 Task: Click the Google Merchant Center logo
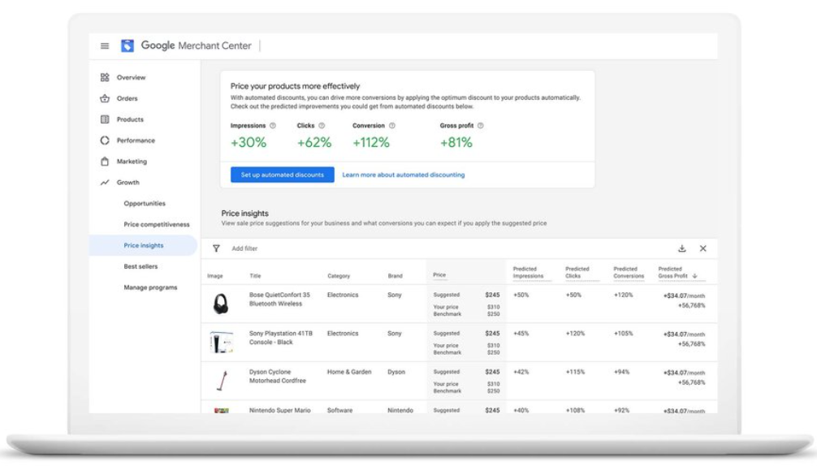(128, 46)
